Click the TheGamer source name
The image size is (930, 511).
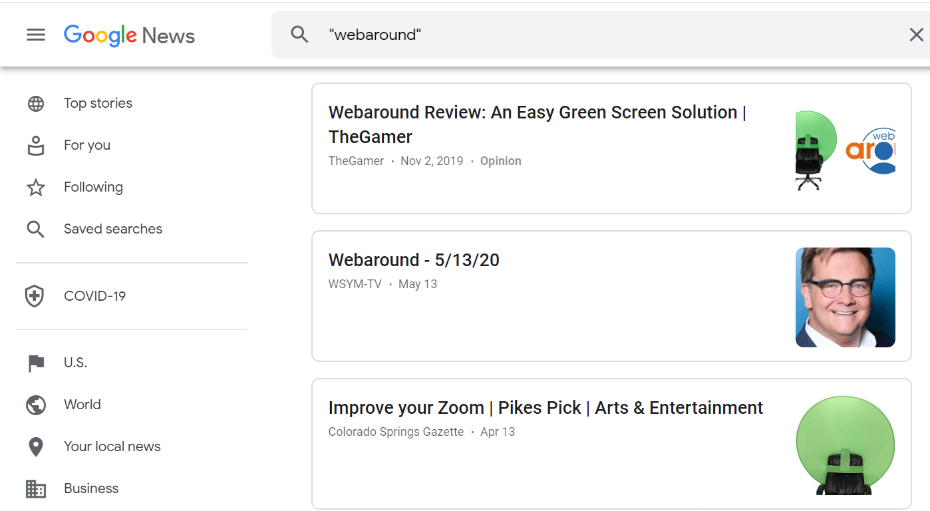tap(356, 161)
